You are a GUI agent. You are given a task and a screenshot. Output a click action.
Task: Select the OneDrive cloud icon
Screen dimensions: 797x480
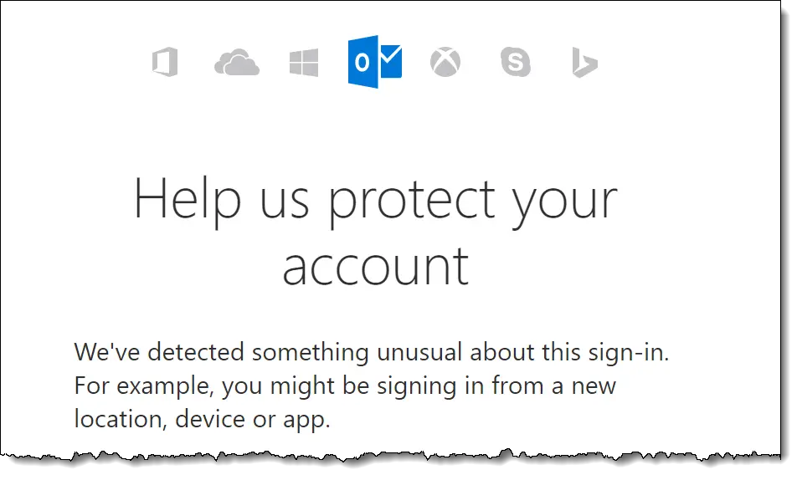coord(237,63)
